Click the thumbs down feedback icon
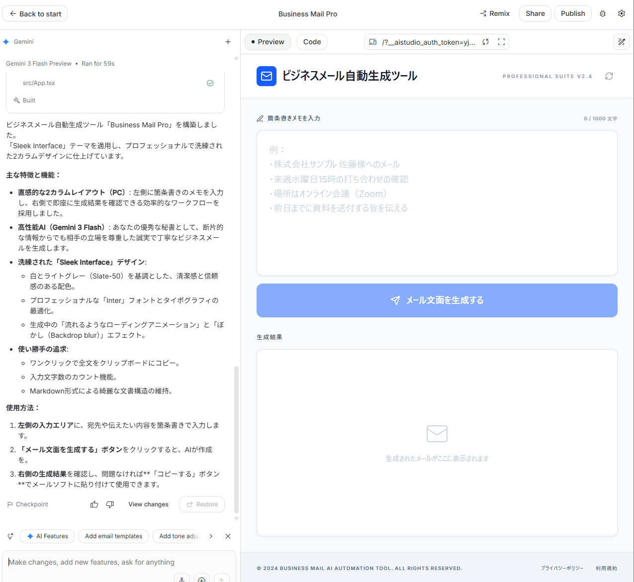The width and height of the screenshot is (634, 582). 110,504
